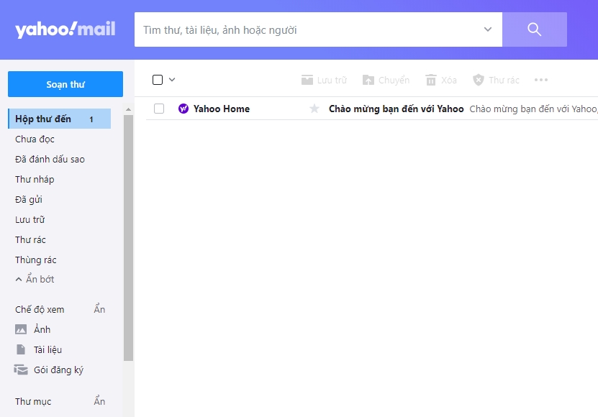This screenshot has height=417, width=598.
Task: Click the Thư mục heading
Action: [x=33, y=402]
